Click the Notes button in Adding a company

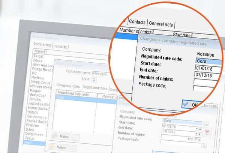tap(63, 147)
